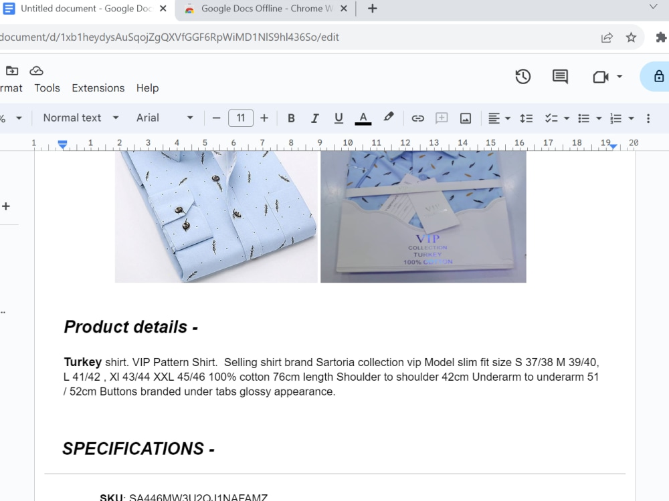Open the Extensions menu
The height and width of the screenshot is (501, 669).
click(98, 88)
